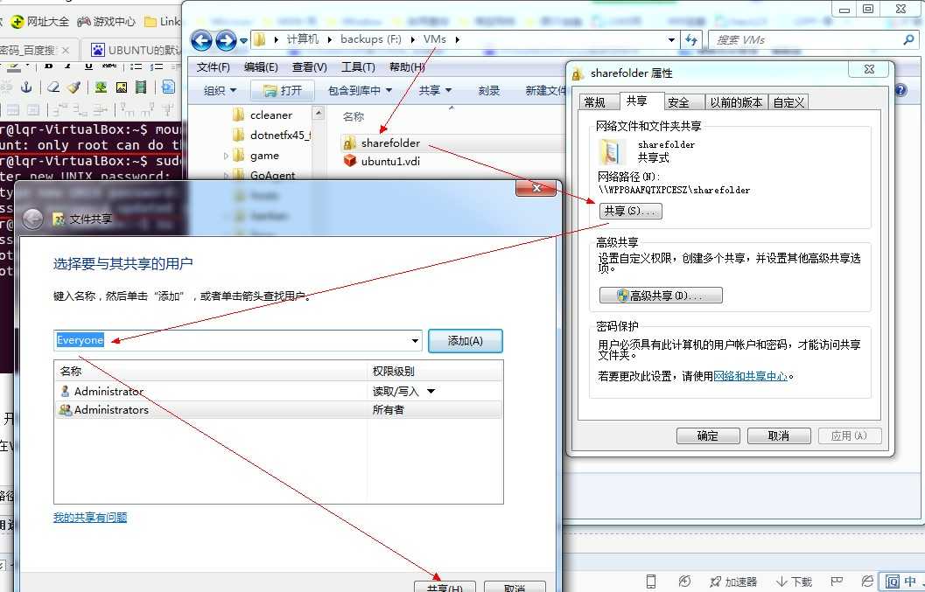
Task: Click the refresh icon beside the address bar
Action: [x=690, y=40]
